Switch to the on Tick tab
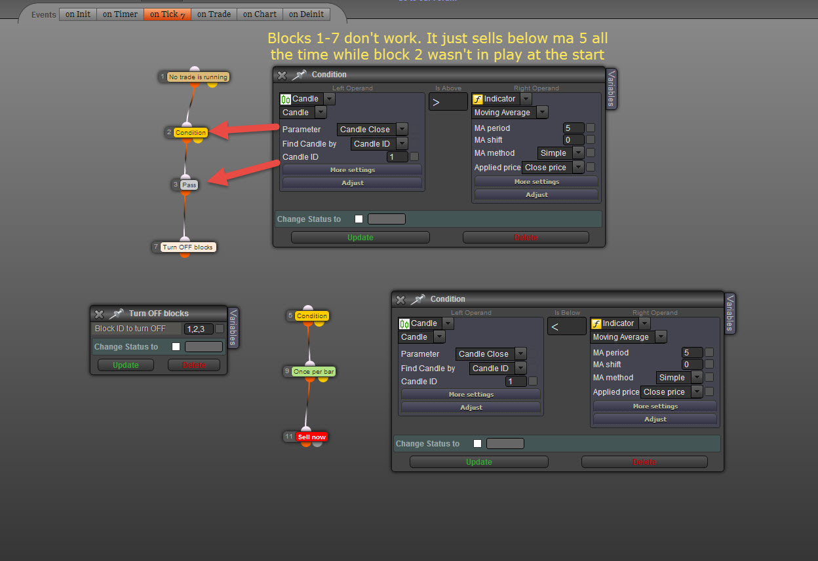 (x=168, y=14)
